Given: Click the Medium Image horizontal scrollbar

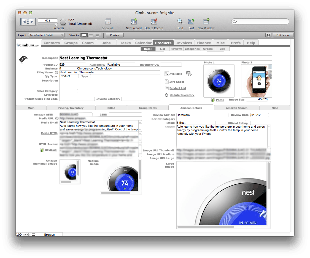Looking at the screenshot, I should (115, 193).
